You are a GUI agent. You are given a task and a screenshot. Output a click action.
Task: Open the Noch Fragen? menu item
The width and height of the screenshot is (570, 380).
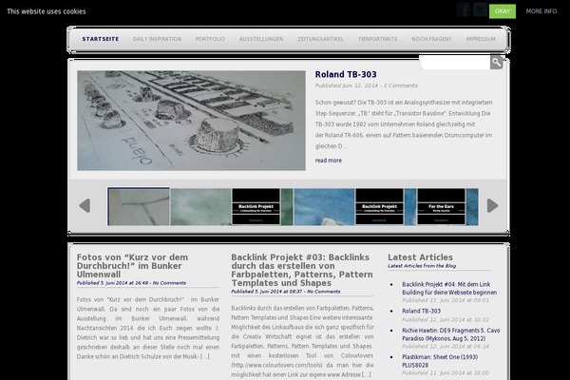[431, 39]
